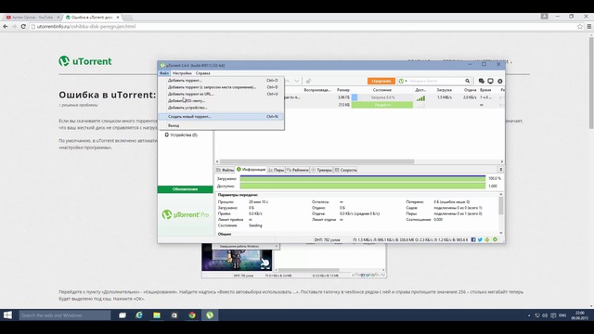Open uTorrent settings gear icon
This screenshot has width=594, height=334.
pyautogui.click(x=500, y=81)
